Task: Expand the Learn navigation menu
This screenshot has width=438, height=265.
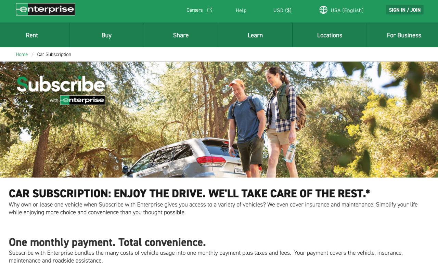Action: click(x=255, y=35)
